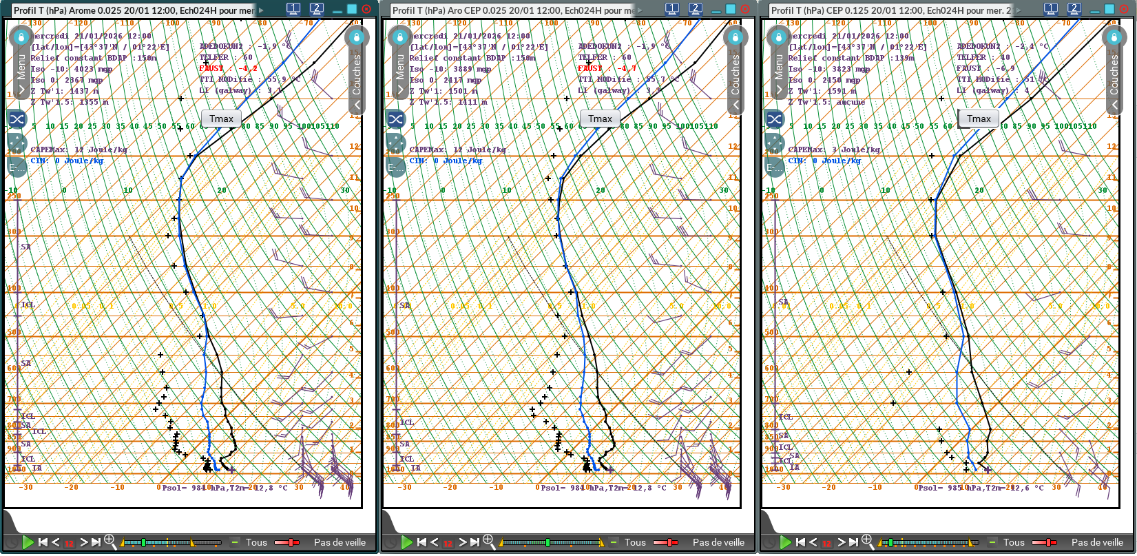Click the red 12 step indicator in the Arome panel

pyautogui.click(x=69, y=543)
